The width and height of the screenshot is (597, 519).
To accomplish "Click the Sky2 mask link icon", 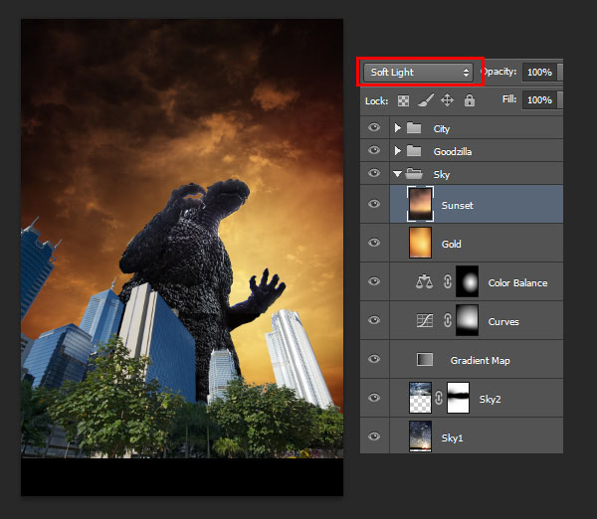I will coord(439,398).
